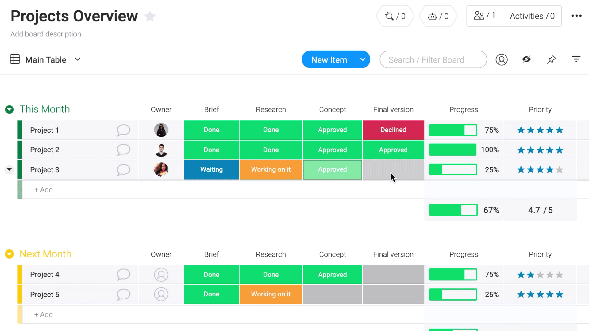This screenshot has width=589, height=331.
Task: Click the search input field to filter board
Action: (433, 59)
